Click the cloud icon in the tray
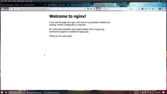 [143, 92]
